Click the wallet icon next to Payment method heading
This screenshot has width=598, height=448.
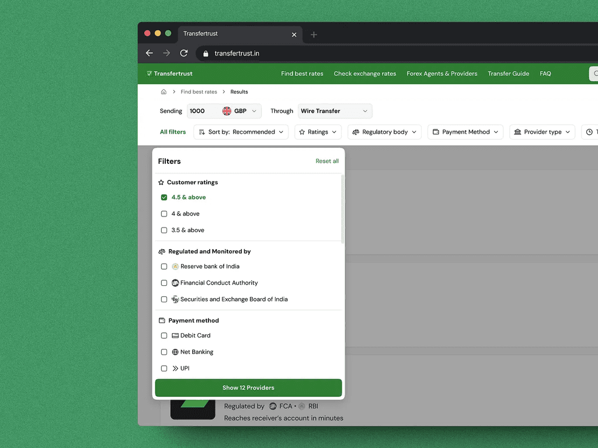(x=162, y=320)
